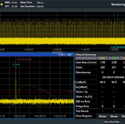
Task: Click the Disturbances row label
Action: tap(83, 73)
